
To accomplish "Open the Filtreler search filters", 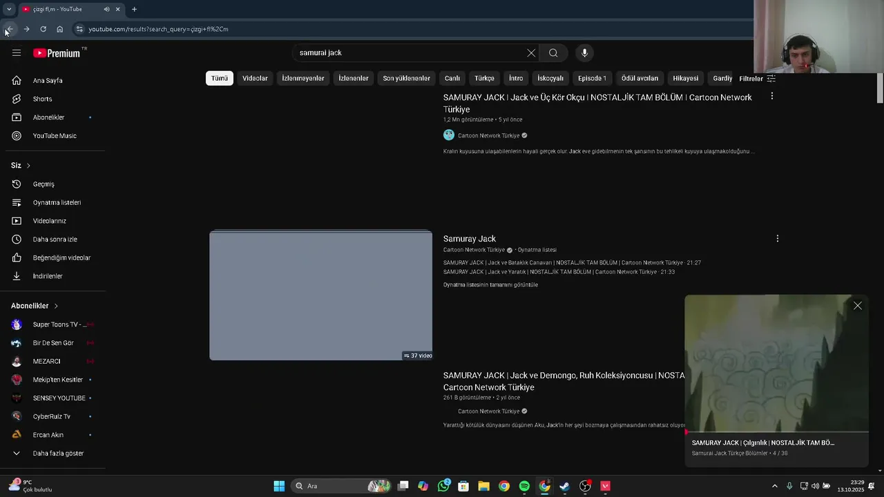I will pos(758,79).
